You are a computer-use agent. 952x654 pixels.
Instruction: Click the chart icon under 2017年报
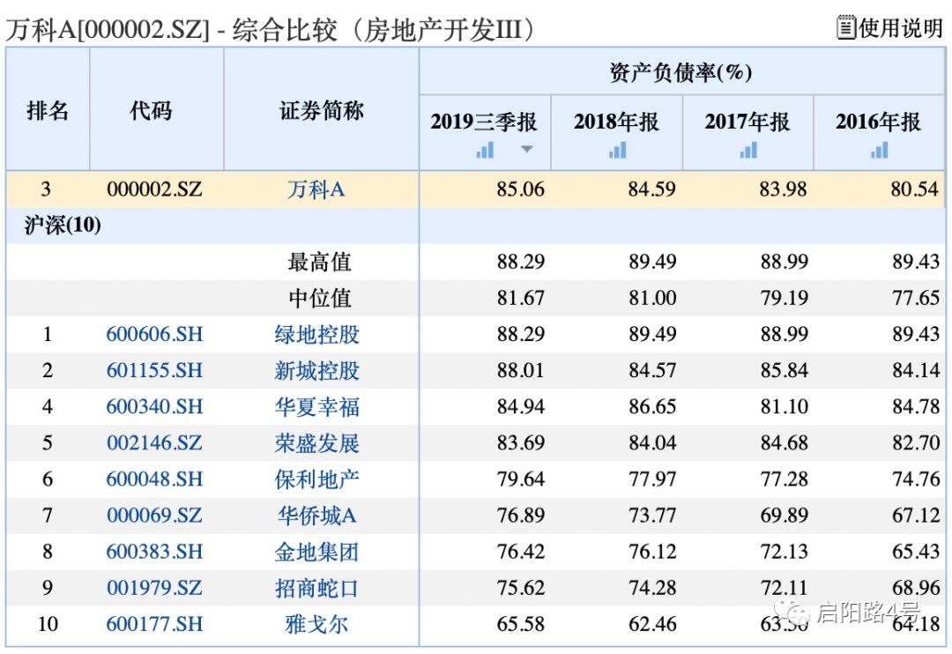pos(748,149)
